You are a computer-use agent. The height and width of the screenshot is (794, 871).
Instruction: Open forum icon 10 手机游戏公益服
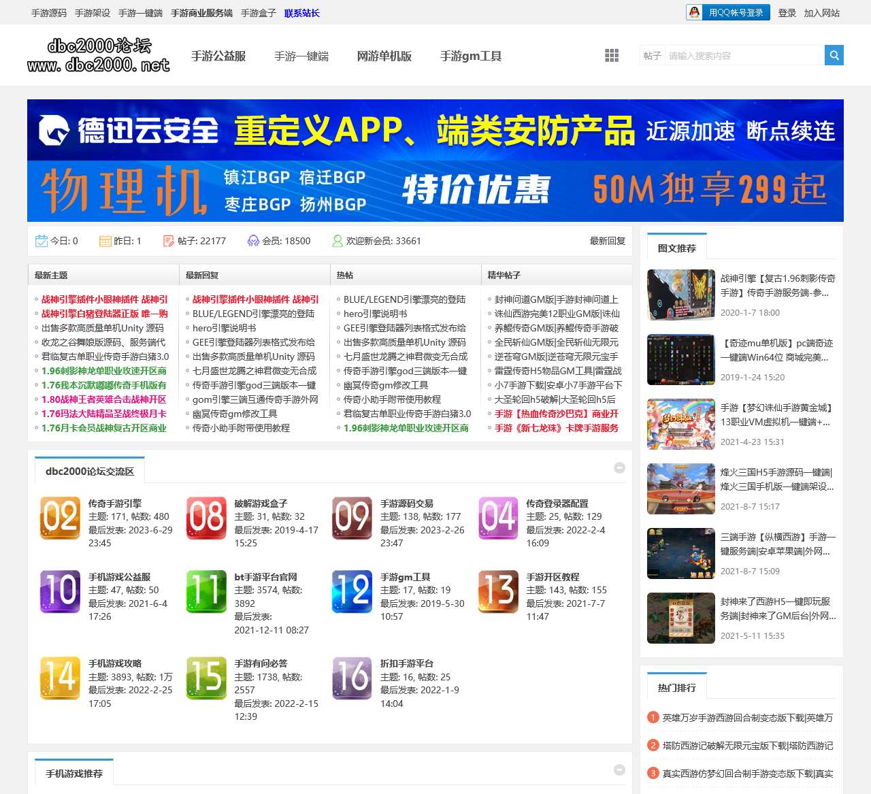click(60, 591)
